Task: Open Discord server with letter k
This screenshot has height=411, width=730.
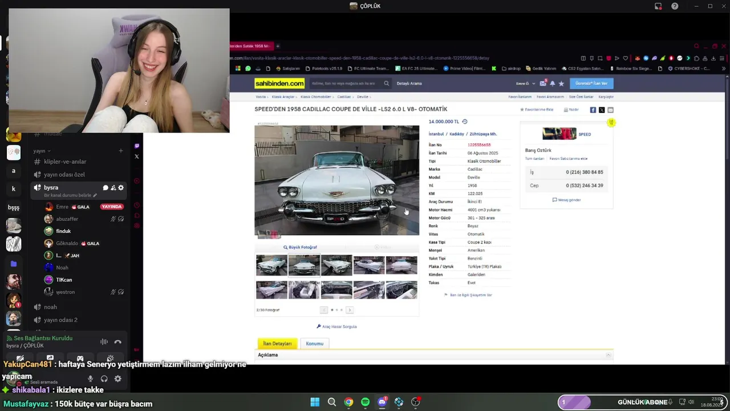Action: [x=14, y=188]
